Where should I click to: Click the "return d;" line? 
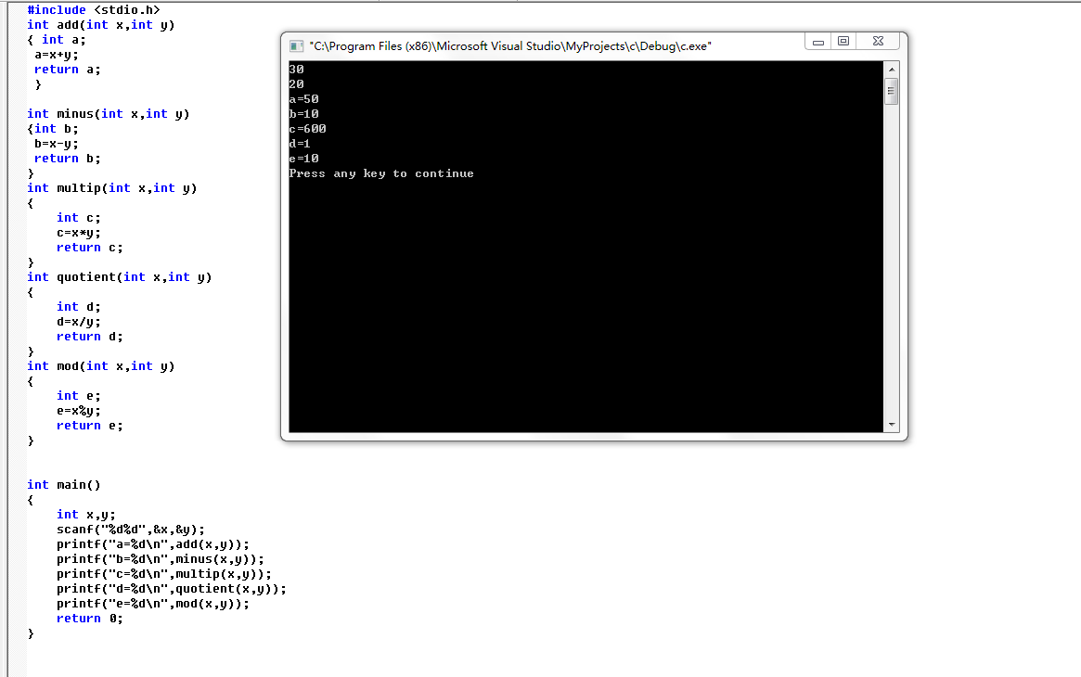(90, 337)
